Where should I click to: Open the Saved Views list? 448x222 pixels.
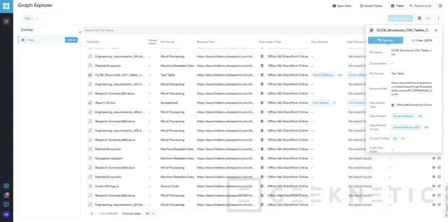pyautogui.click(x=371, y=6)
